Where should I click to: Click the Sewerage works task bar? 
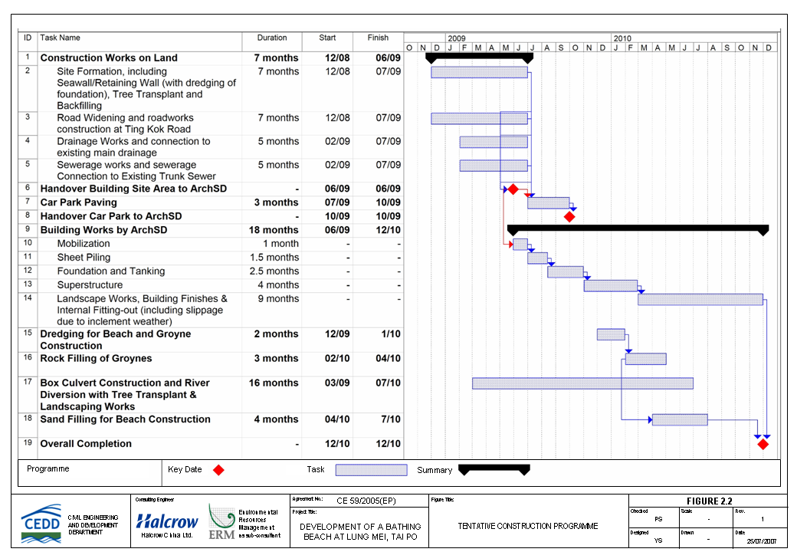coord(494,165)
